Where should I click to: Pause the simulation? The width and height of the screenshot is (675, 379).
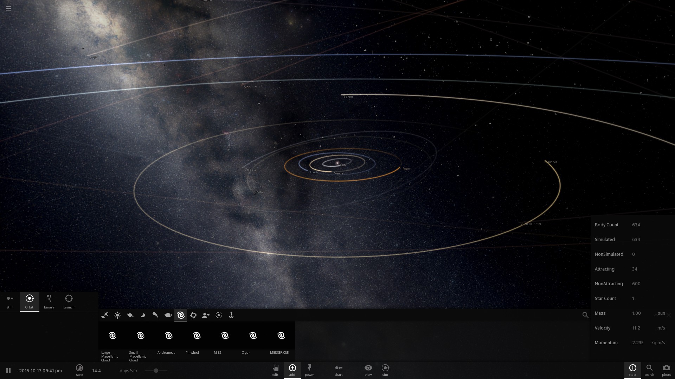click(8, 371)
